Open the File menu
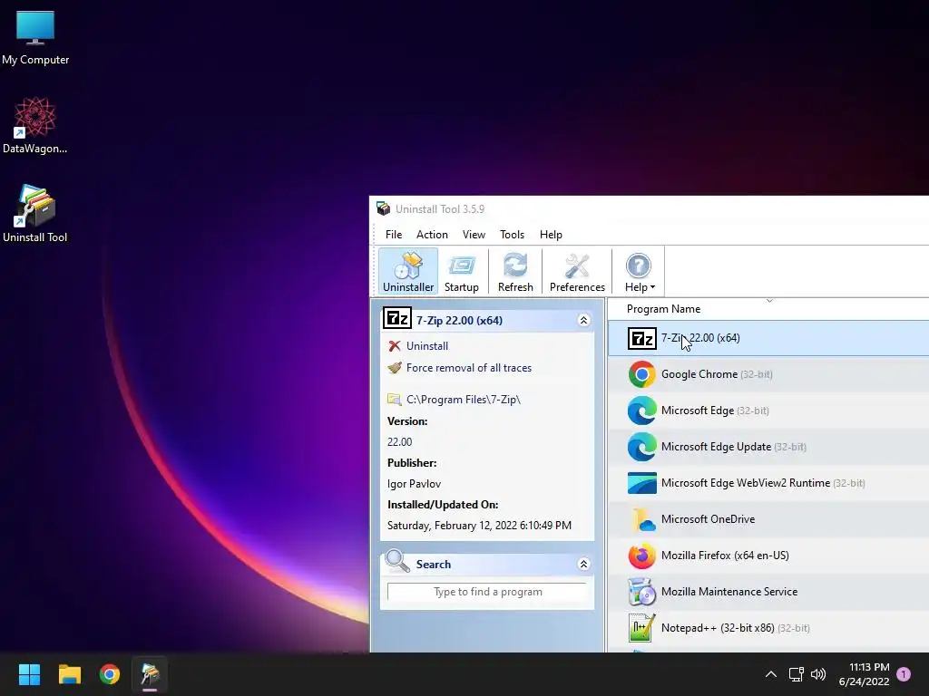The width and height of the screenshot is (929, 696). 394,235
